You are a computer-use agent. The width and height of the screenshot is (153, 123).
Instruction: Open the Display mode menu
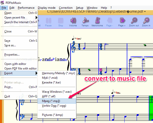[47, 8]
